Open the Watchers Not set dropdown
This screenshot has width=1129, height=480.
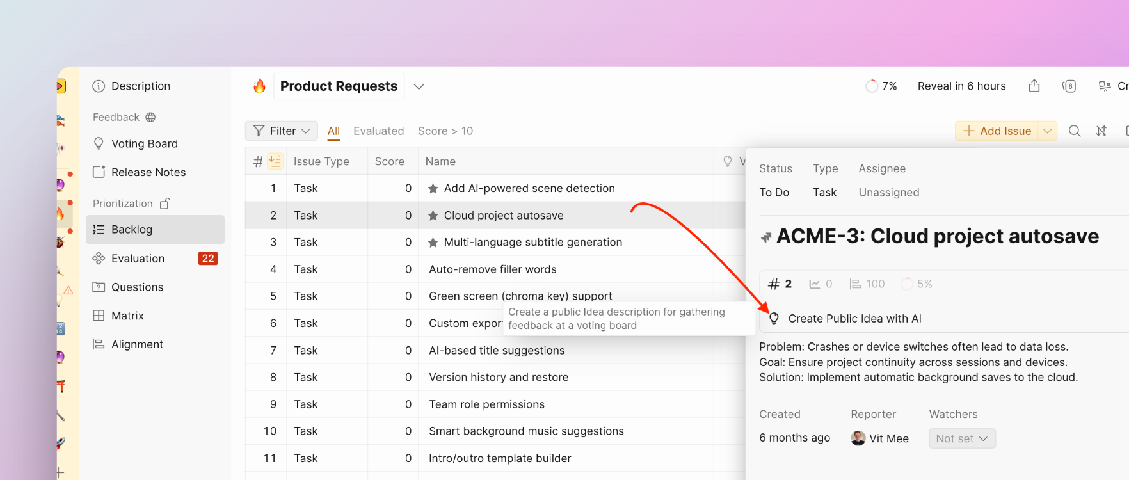[962, 438]
